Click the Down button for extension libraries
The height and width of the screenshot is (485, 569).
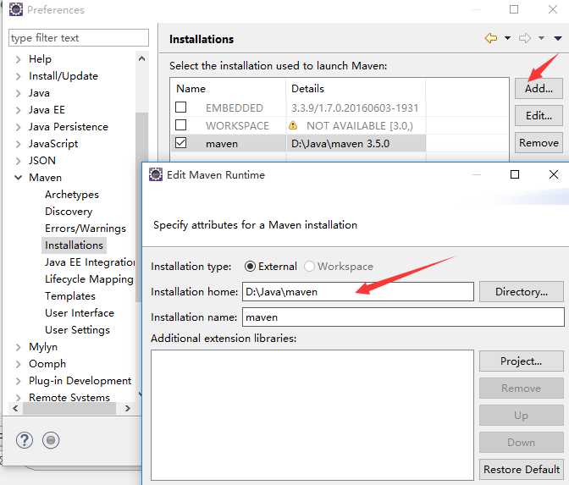(521, 443)
